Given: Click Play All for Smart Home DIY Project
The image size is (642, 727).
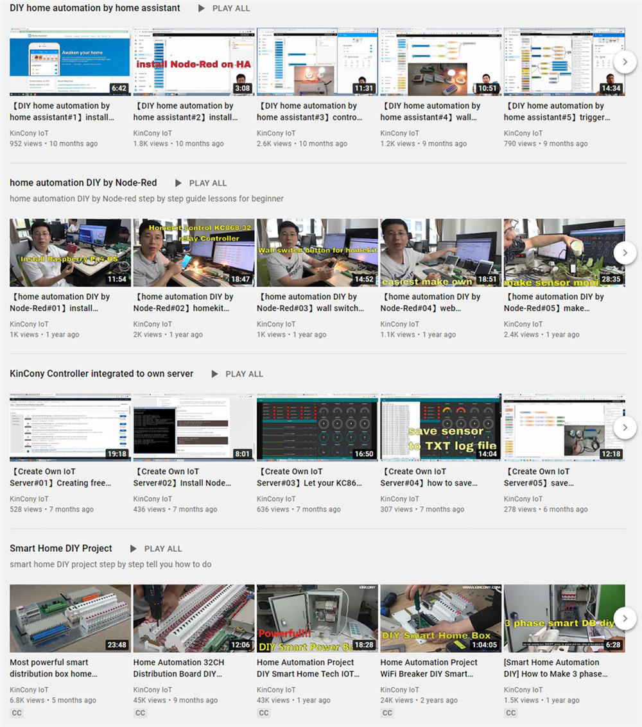Looking at the screenshot, I should [x=155, y=549].
